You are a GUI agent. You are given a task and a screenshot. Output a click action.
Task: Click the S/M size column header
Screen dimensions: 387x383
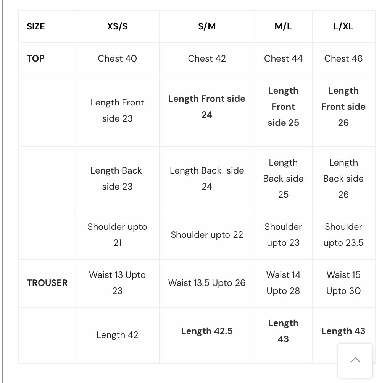pos(207,26)
